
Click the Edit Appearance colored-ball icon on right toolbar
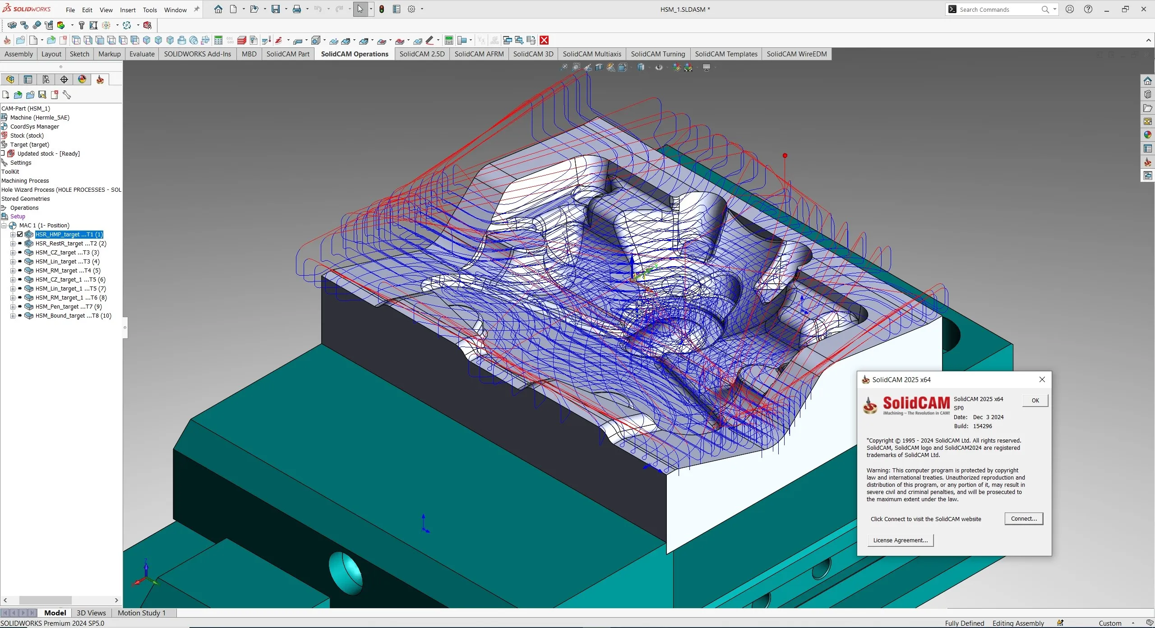pos(1147,134)
